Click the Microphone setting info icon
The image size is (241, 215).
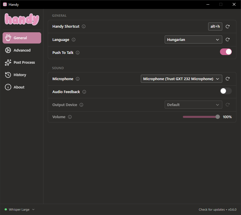pos(77,79)
